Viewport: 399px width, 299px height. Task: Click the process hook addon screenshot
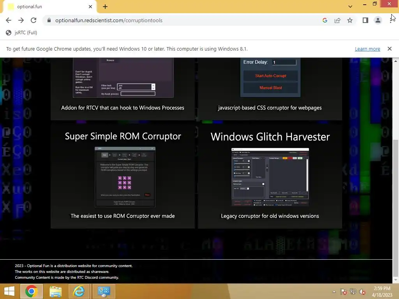pos(123,77)
